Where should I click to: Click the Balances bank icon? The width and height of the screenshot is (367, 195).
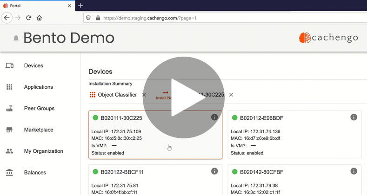9,172
